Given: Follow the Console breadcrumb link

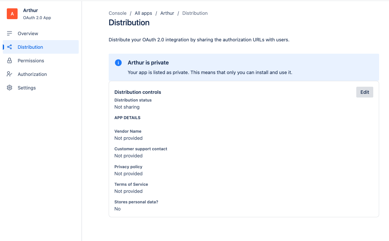Looking at the screenshot, I should pos(118,13).
